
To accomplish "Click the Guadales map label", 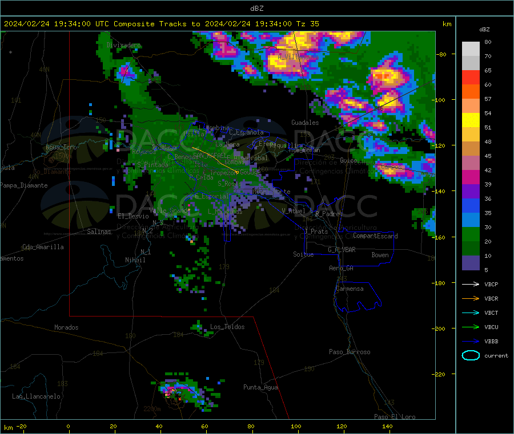I will [305, 123].
